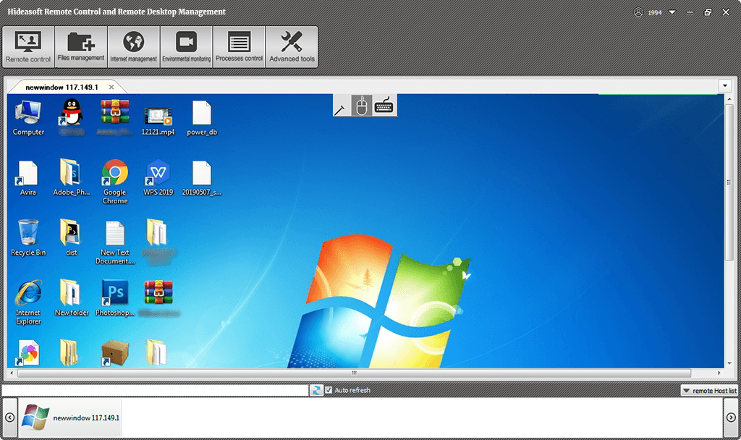Open Processes control

coord(239,47)
